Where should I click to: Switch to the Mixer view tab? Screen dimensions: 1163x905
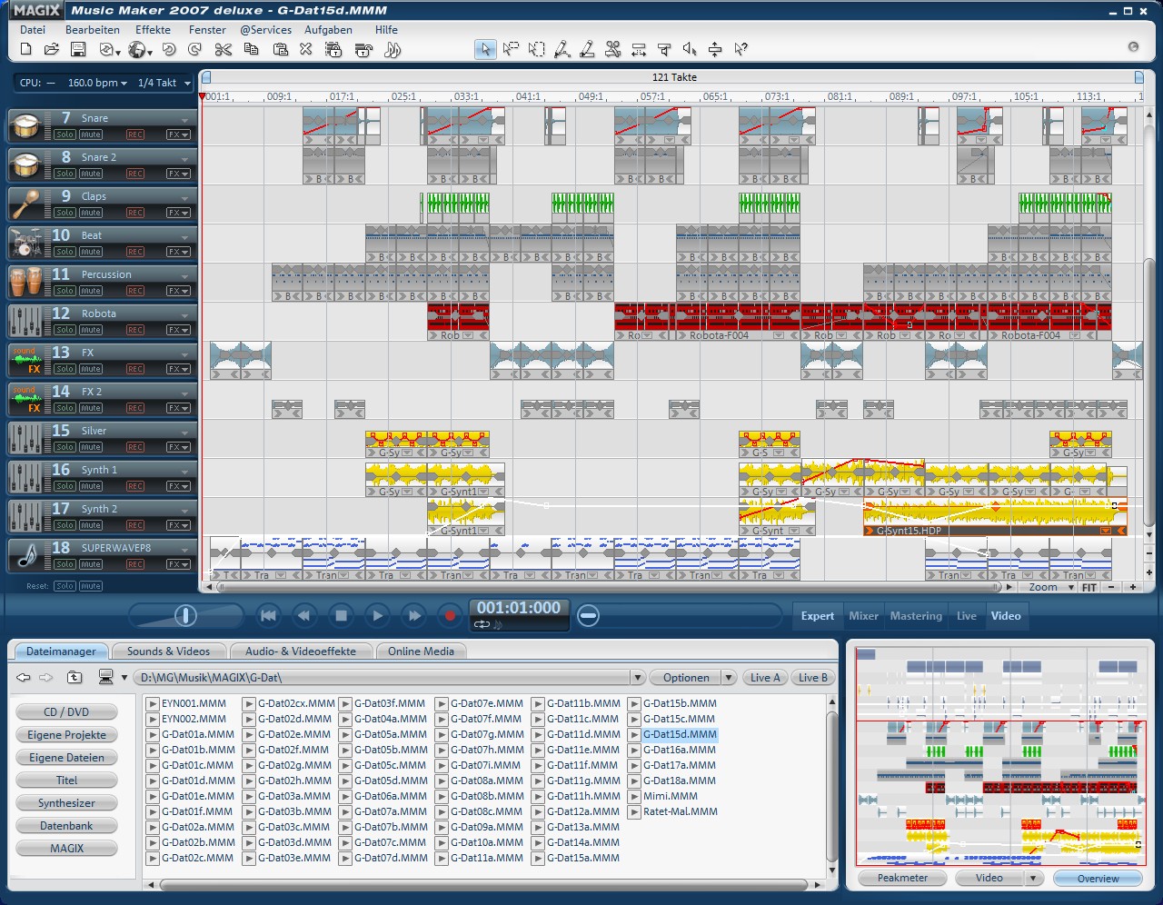(863, 616)
